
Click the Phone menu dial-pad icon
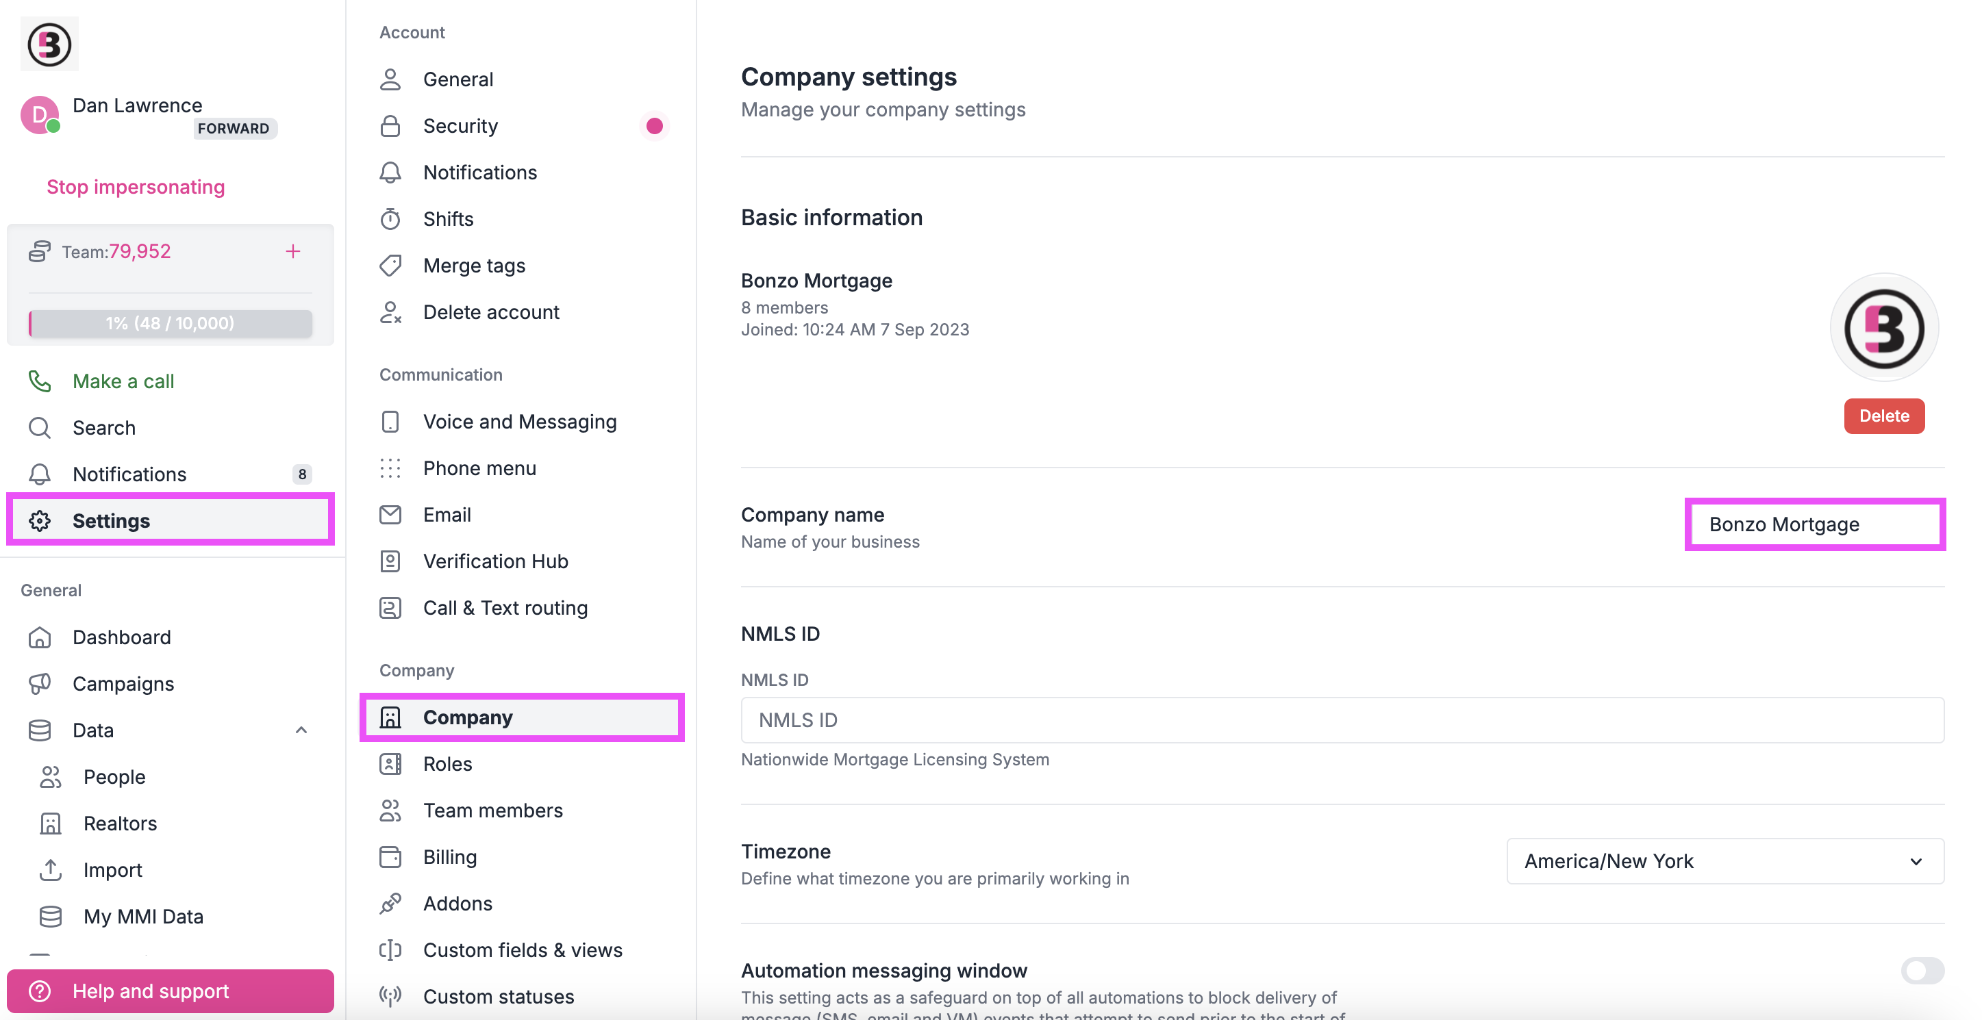click(390, 468)
